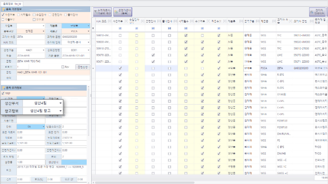Open filter icon on 고객사 품번 column header
Screen dimensions: 328x184
312,21
